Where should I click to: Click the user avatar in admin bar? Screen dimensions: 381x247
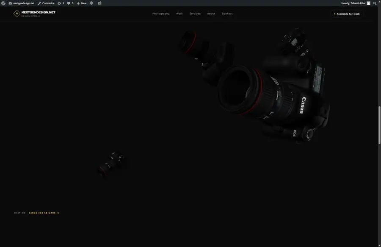pyautogui.click(x=369, y=3)
